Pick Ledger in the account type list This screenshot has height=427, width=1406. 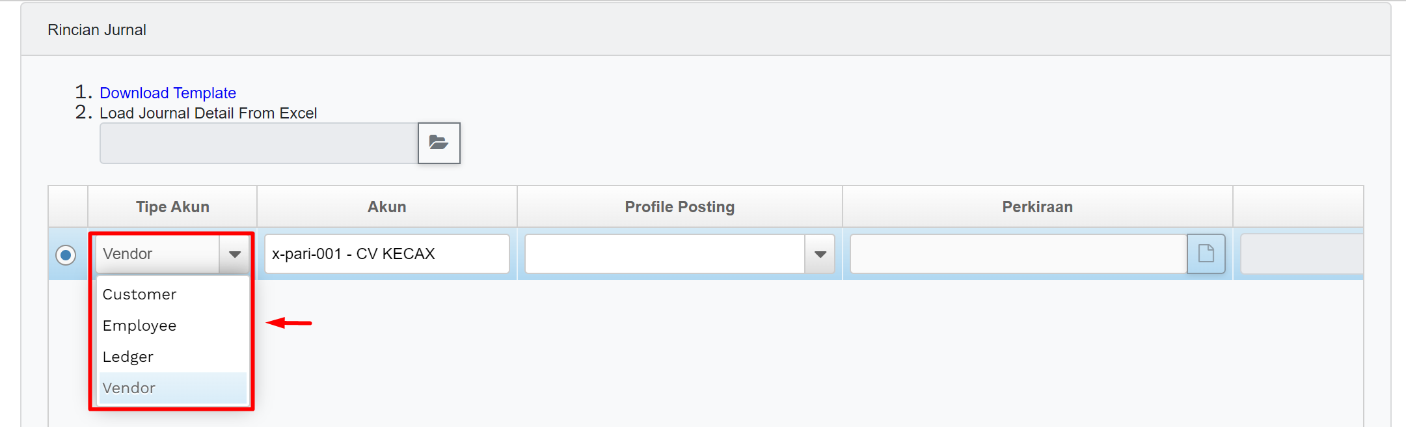click(x=128, y=357)
